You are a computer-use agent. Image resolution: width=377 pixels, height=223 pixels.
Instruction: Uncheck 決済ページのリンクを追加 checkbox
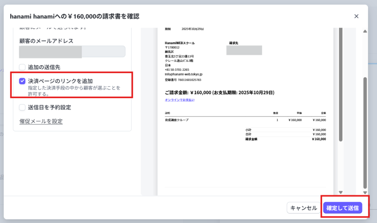click(x=22, y=81)
